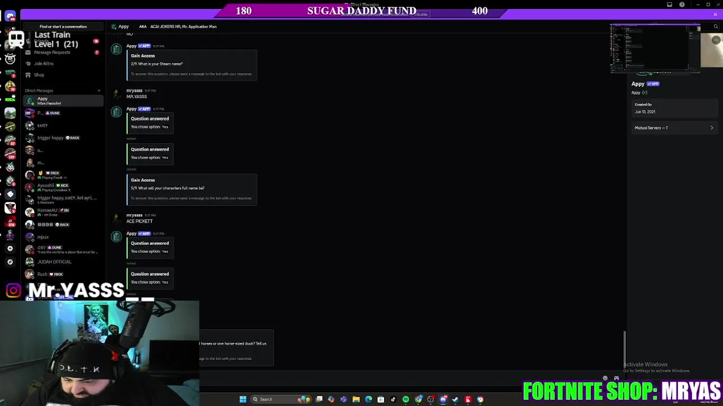This screenshot has width=723, height=406.
Task: Open Steam from the taskbar
Action: point(455,399)
